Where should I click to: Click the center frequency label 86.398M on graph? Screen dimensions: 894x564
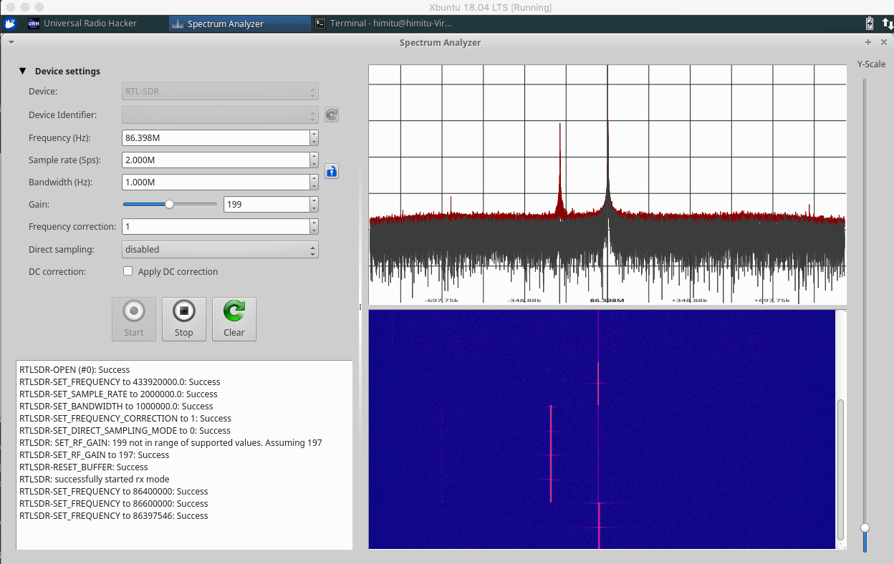click(x=607, y=301)
